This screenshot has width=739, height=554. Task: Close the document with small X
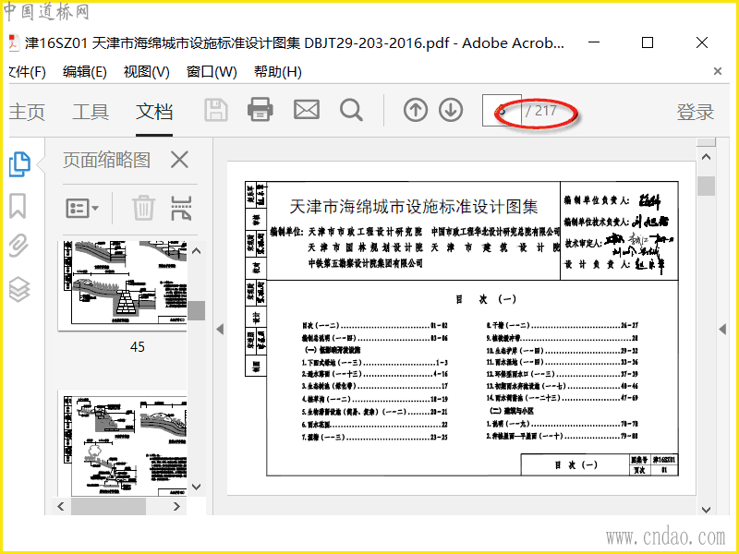point(718,71)
